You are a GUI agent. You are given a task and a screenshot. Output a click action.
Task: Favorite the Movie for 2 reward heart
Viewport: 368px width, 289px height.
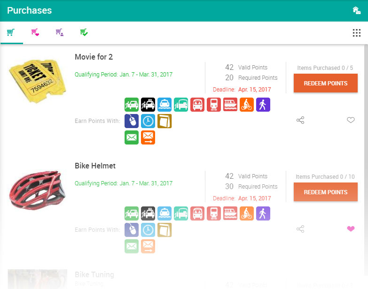point(351,120)
